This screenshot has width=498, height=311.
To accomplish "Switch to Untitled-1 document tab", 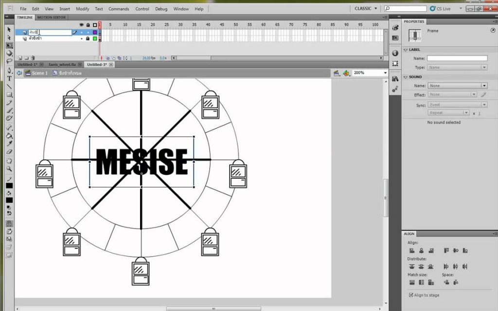I will point(27,65).
